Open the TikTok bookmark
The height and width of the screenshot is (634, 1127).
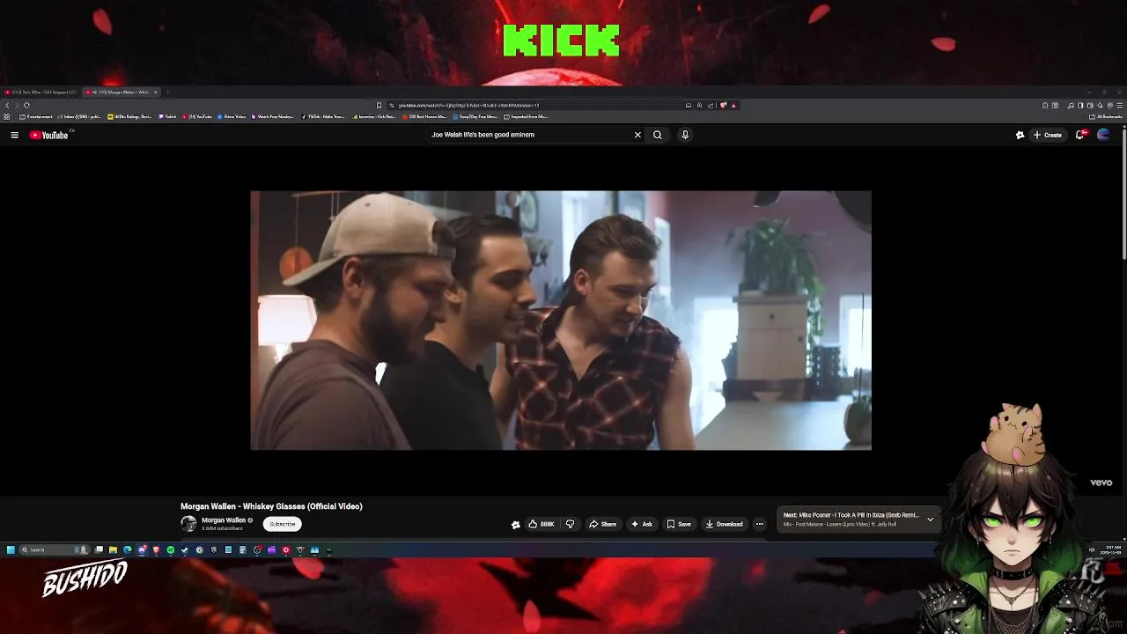(323, 116)
